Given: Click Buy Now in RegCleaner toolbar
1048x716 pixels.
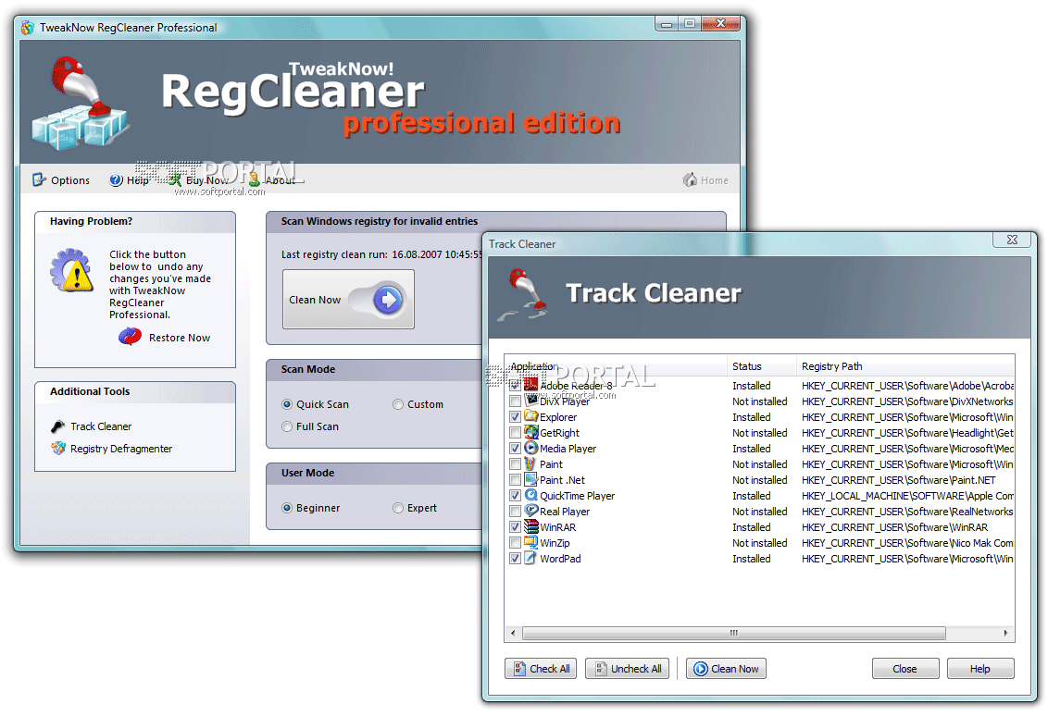Looking at the screenshot, I should (x=198, y=180).
